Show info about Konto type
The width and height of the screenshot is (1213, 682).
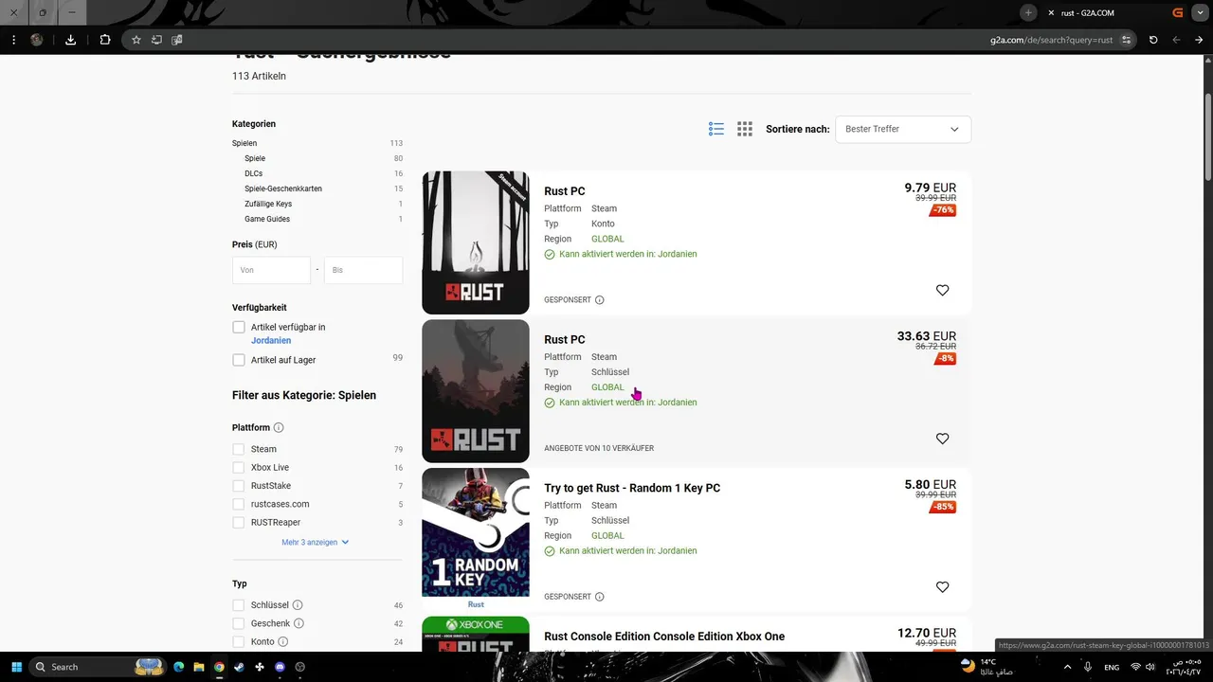[x=282, y=641]
